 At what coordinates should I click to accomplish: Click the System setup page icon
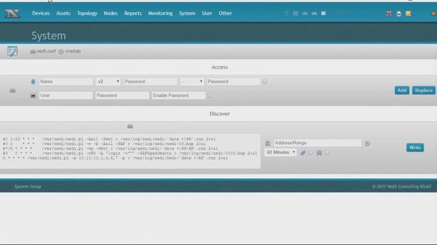point(12,52)
